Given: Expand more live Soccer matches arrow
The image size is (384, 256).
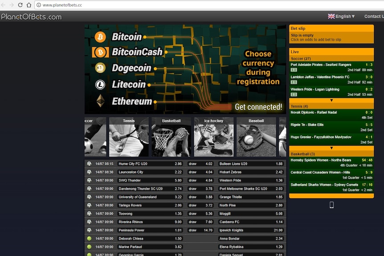Looking at the screenshot, I should [331, 101].
